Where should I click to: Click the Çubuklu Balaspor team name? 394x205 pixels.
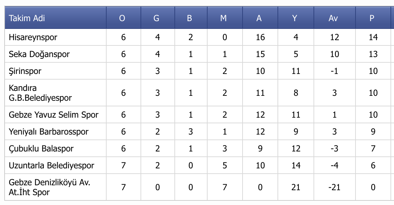pyautogui.click(x=41, y=149)
